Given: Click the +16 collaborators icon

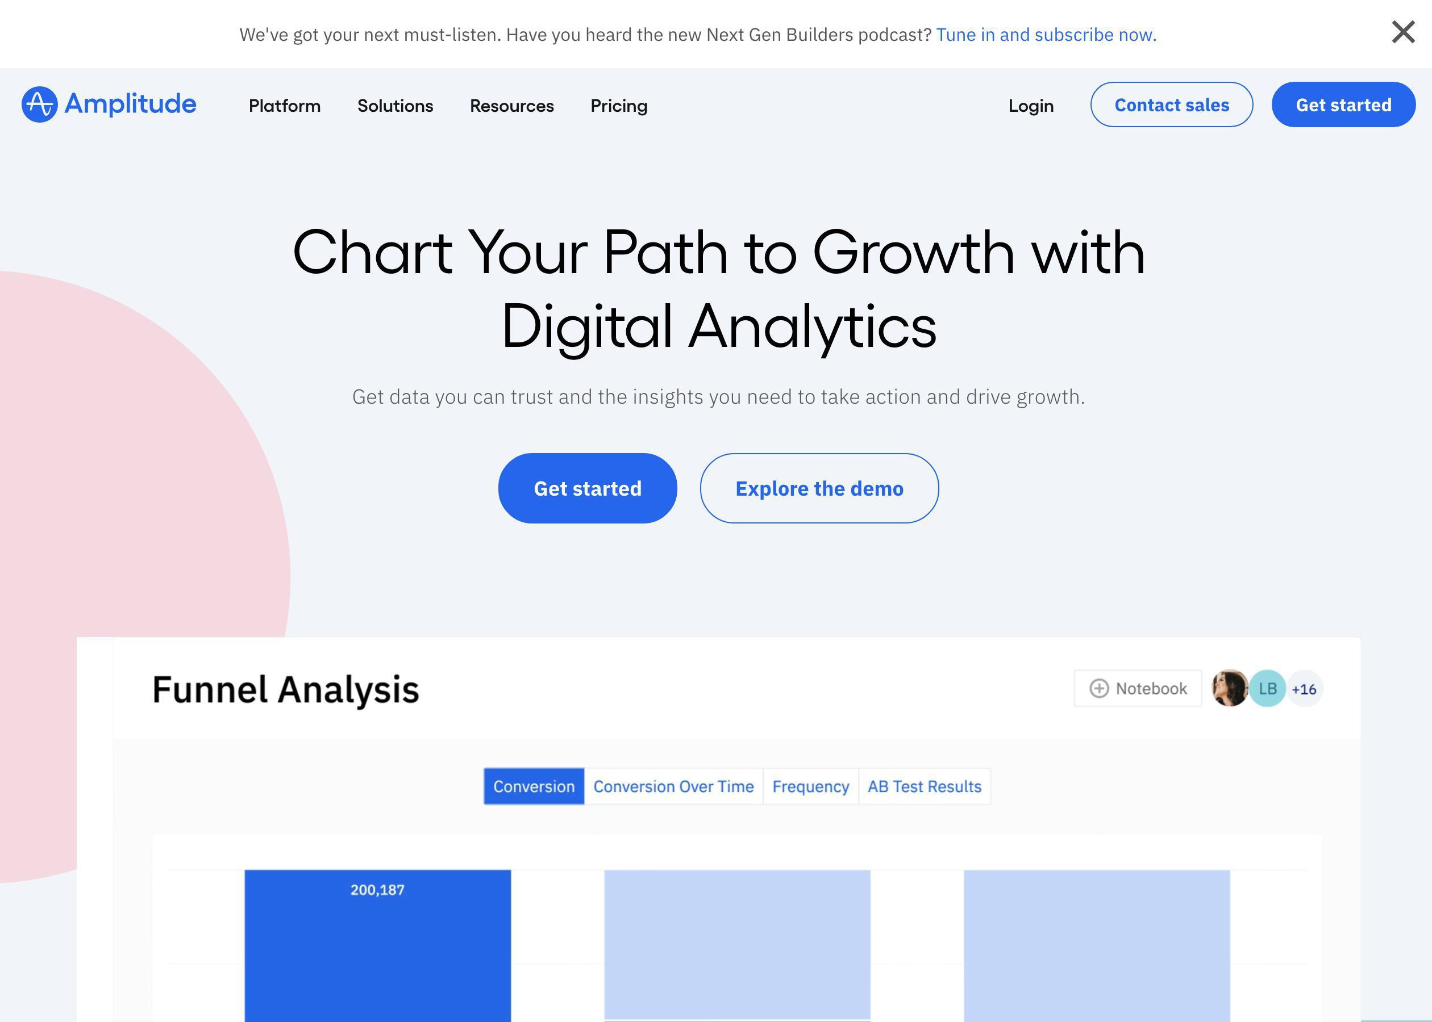Looking at the screenshot, I should point(1304,688).
